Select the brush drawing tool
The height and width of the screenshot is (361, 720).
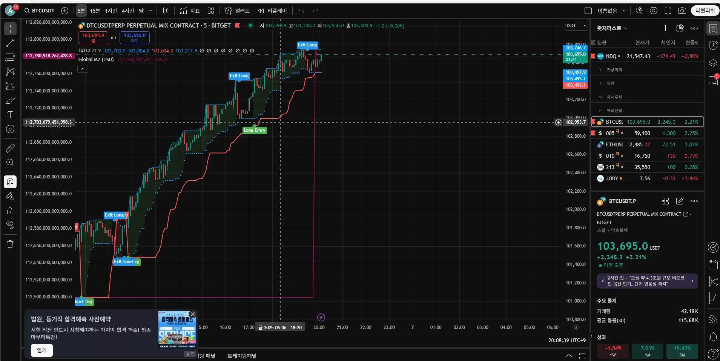[x=10, y=100]
